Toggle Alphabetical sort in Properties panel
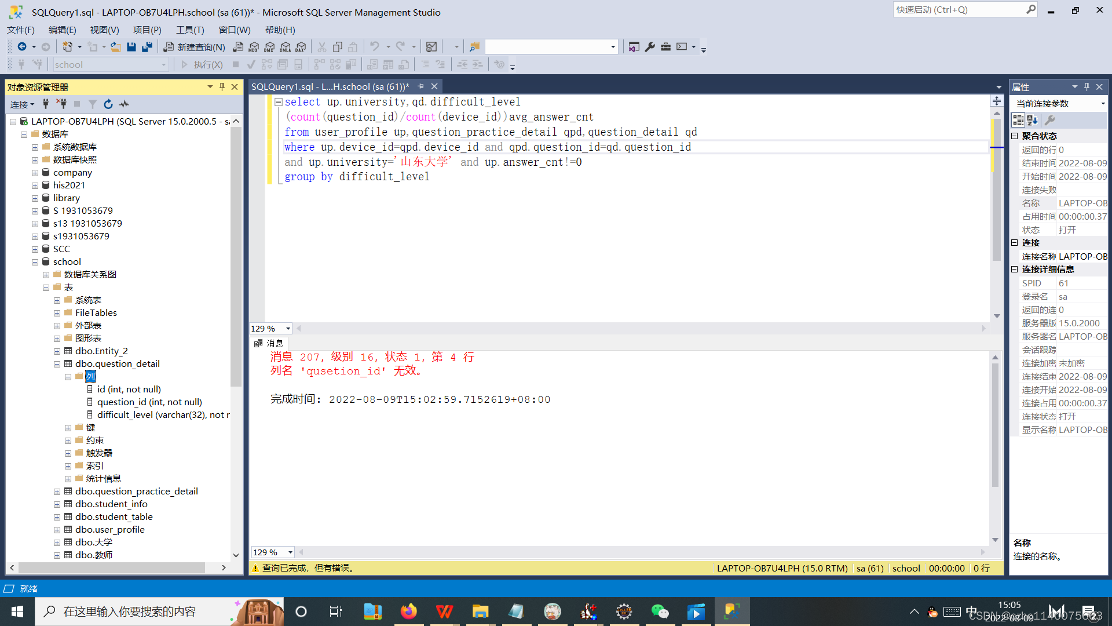This screenshot has height=626, width=1112. [x=1033, y=120]
